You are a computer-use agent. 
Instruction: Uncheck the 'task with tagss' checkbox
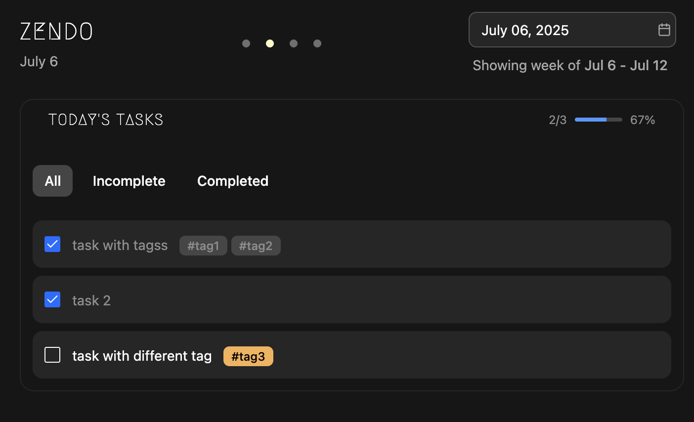coord(52,244)
